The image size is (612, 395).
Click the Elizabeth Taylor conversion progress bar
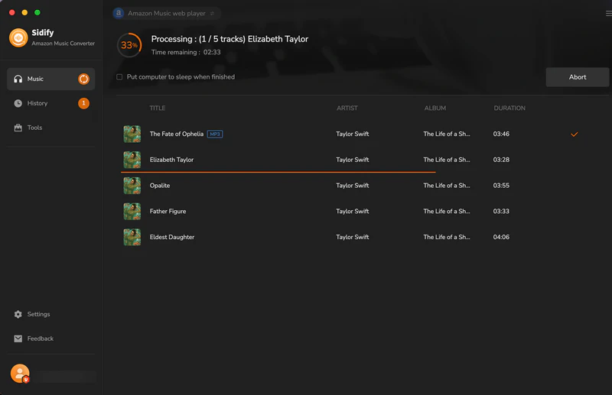click(278, 172)
